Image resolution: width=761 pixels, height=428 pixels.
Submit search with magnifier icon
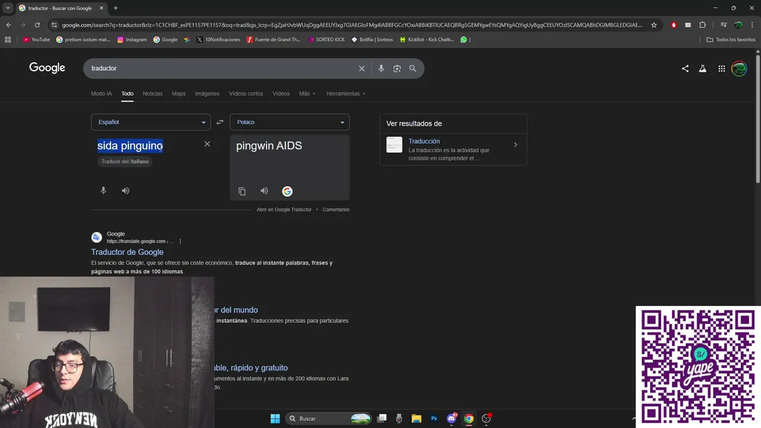pos(413,68)
